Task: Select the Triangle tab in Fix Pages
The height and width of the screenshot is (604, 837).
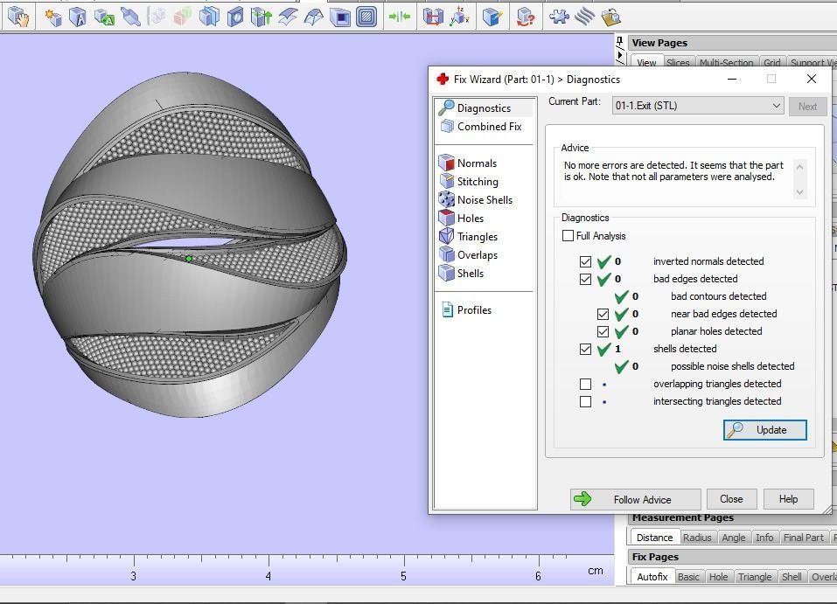Action: click(755, 577)
